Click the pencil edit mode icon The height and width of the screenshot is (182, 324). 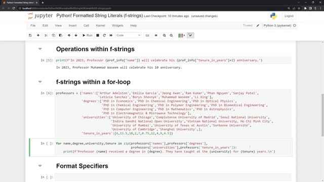point(258,26)
